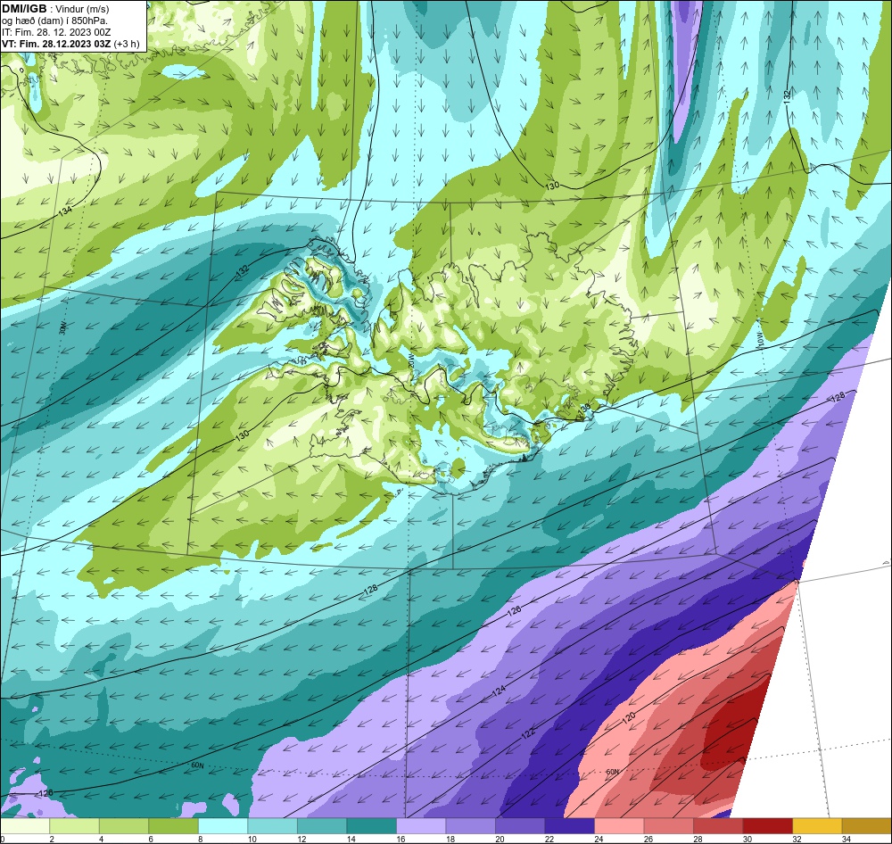Pick the legend swatch between 10 and 12
The image size is (892, 844).
pyautogui.click(x=272, y=826)
